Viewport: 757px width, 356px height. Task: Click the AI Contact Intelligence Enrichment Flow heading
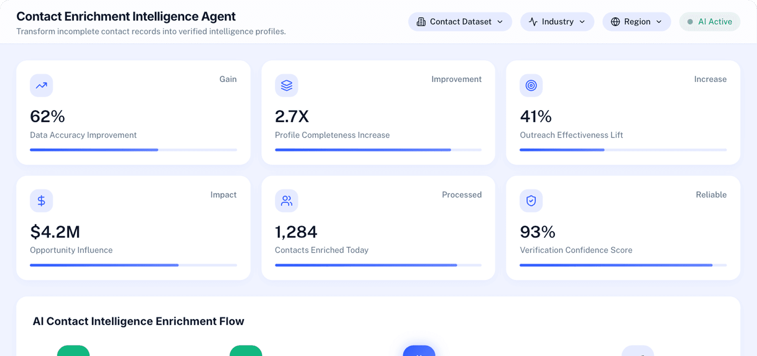[138, 321]
